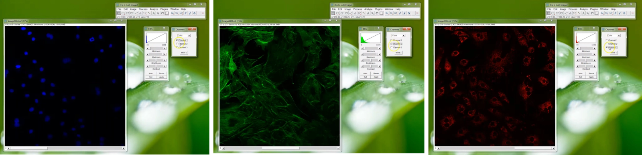Select Oval tool in blue-image panel Fiji toolbar
Viewport: 642px width, 155px height.
point(123,13)
